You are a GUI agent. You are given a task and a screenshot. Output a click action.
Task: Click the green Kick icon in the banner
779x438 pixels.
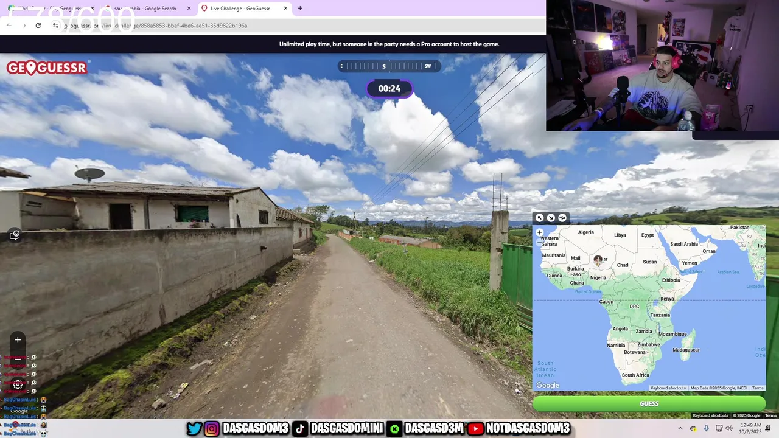[394, 429]
